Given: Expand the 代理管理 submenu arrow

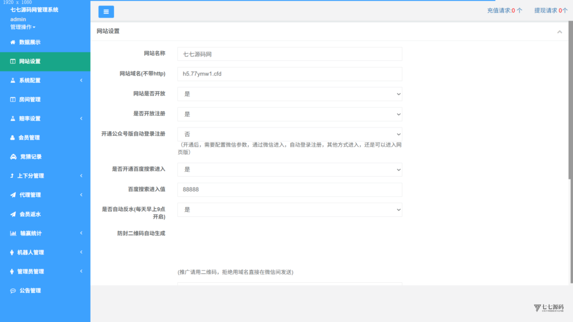Looking at the screenshot, I should click(81, 195).
